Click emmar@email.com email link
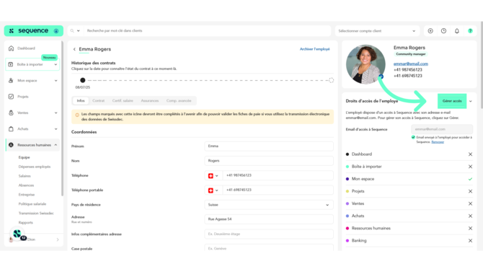 click(411, 63)
